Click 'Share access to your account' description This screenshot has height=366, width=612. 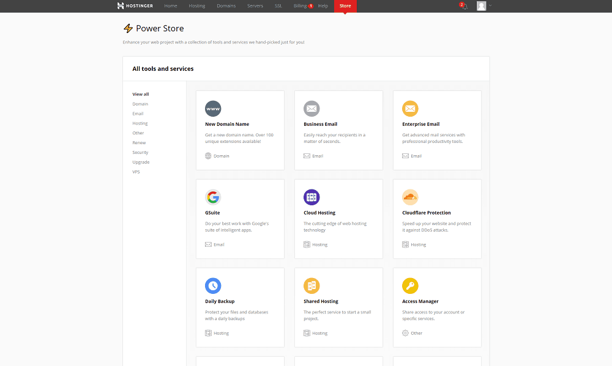click(x=433, y=315)
